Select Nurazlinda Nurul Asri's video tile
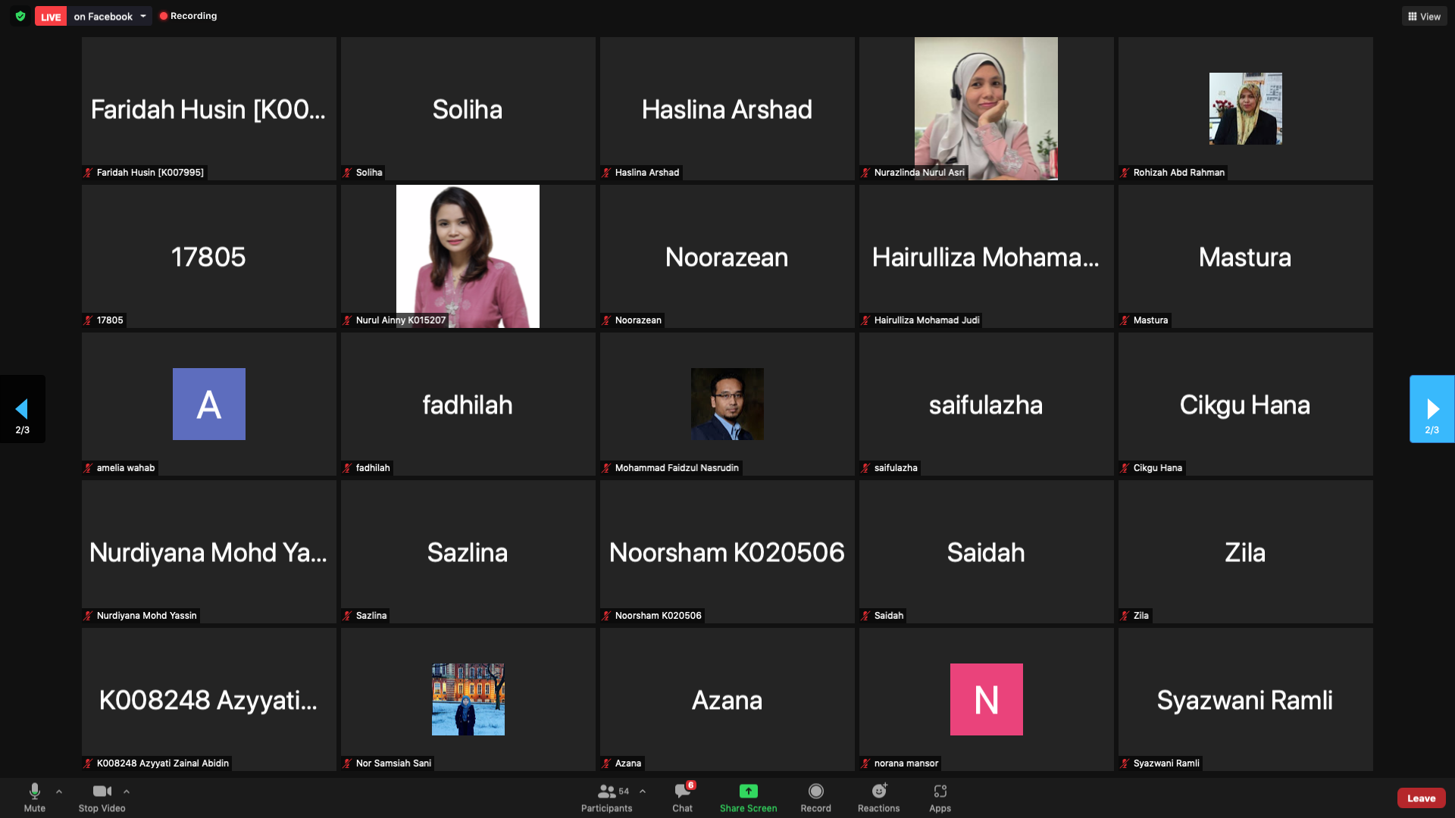The width and height of the screenshot is (1455, 818). [986, 108]
